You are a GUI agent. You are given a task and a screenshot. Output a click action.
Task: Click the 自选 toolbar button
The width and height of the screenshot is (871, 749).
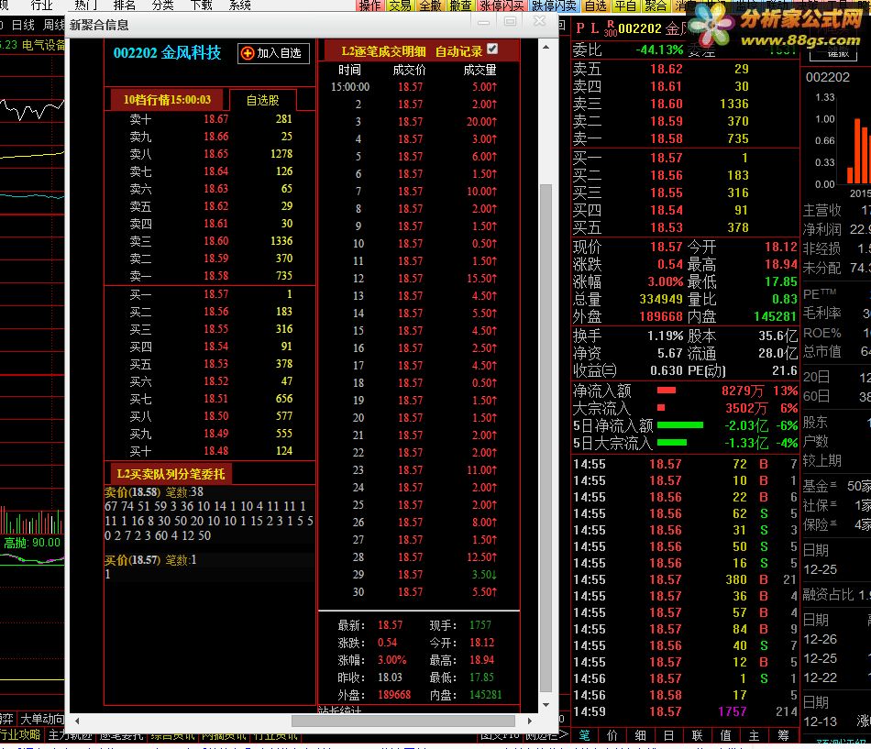point(595,6)
